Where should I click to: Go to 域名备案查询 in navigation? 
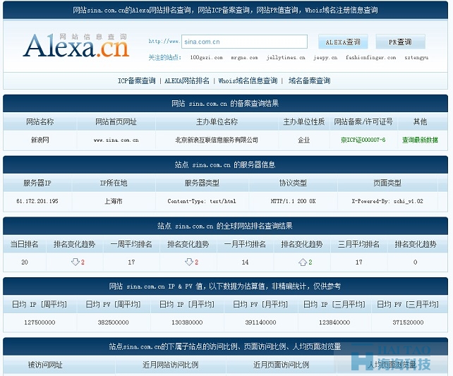click(310, 80)
